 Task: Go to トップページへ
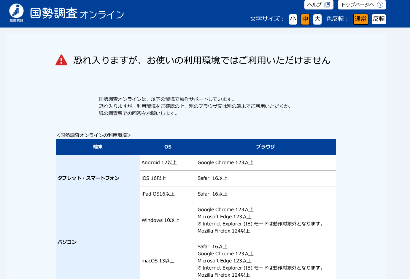point(358,5)
